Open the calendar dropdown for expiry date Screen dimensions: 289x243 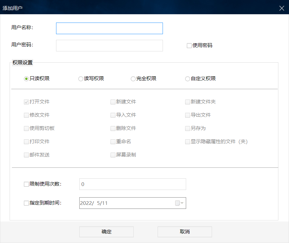[179, 203]
